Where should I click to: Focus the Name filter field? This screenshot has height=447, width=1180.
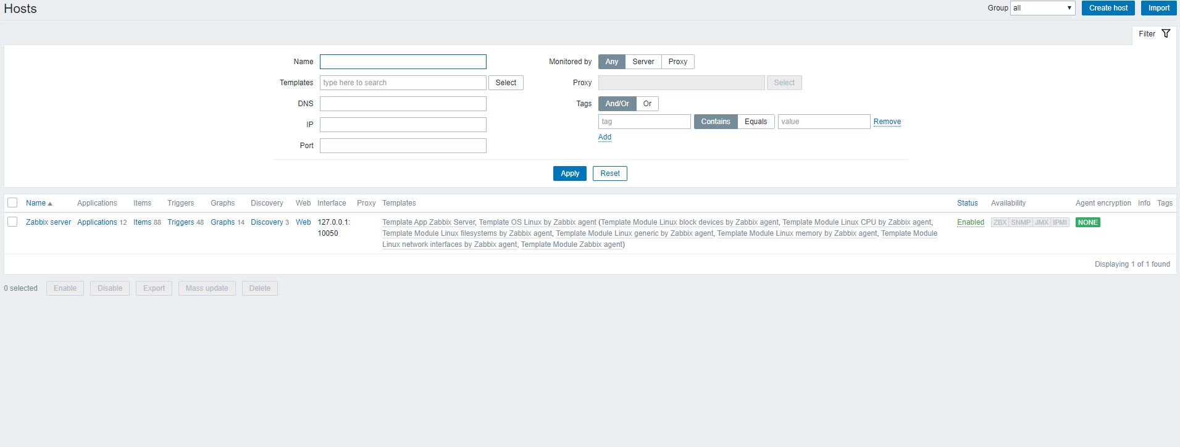point(403,62)
